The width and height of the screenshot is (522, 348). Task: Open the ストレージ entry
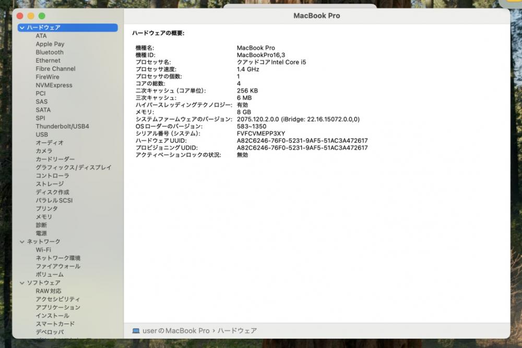click(50, 184)
